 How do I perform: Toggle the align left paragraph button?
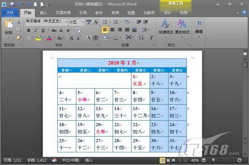pyautogui.click(x=105, y=30)
